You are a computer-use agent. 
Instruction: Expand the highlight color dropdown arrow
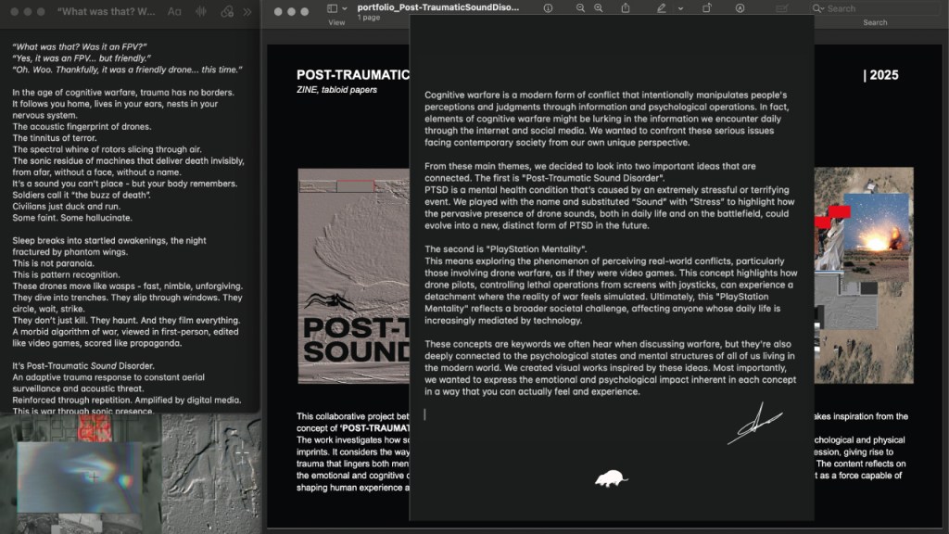(x=679, y=8)
